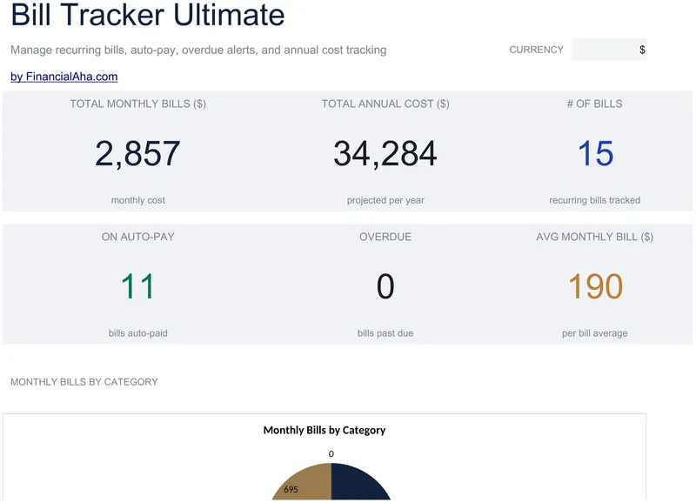Select the TOTAL MONTHLY BILLS ($) heading

[x=138, y=104]
